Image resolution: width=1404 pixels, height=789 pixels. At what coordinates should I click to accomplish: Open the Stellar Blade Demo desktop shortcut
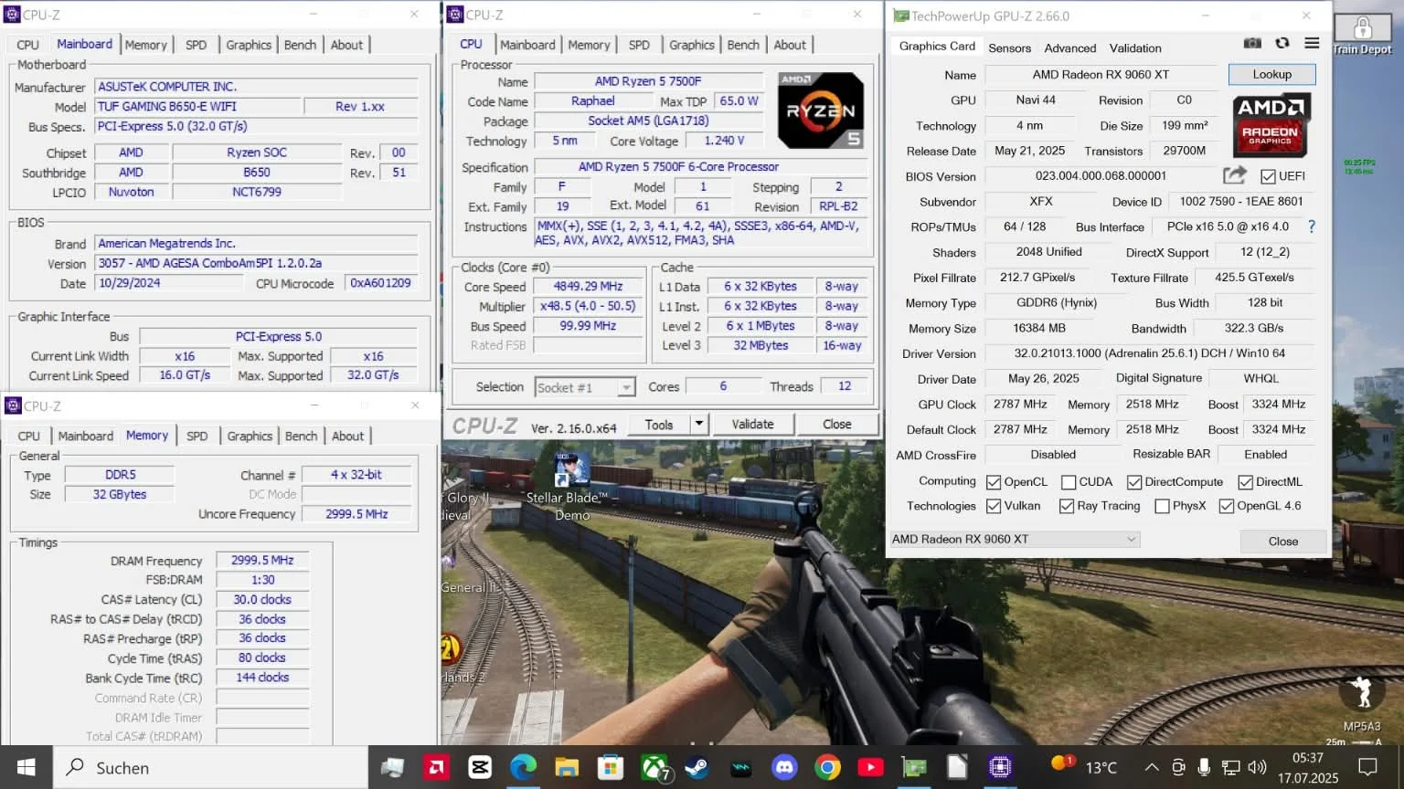(572, 486)
